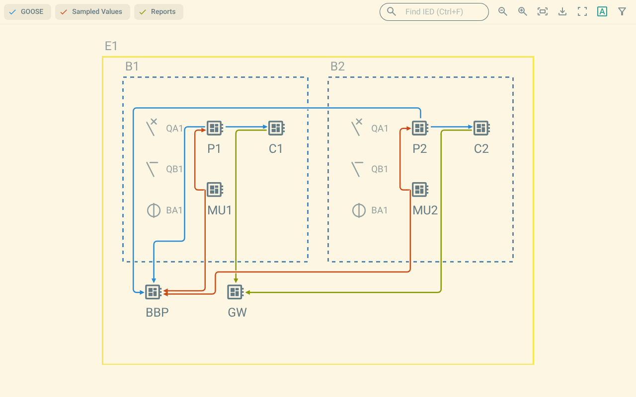Click BA1 symbol in bay B1
The width and height of the screenshot is (636, 397).
pos(154,210)
